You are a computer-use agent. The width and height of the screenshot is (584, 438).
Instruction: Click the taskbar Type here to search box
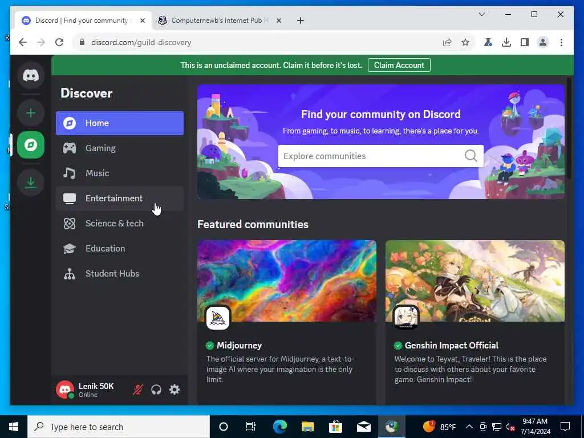click(119, 427)
